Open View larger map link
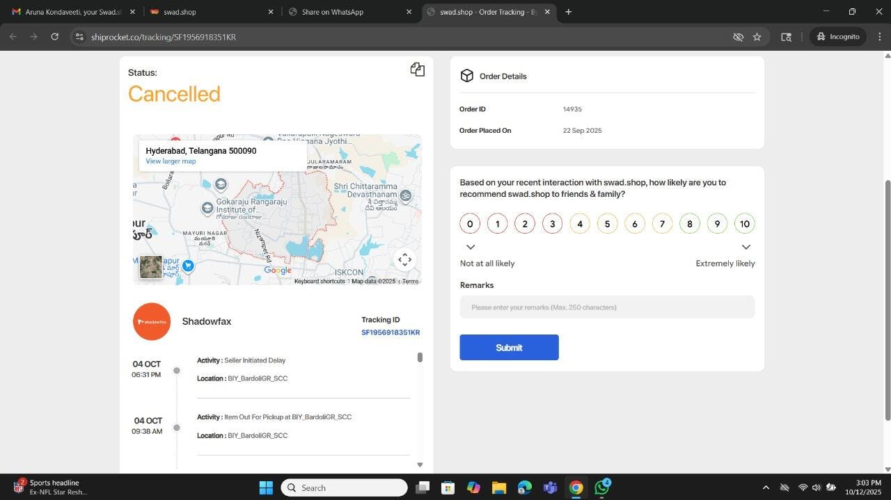 click(171, 161)
